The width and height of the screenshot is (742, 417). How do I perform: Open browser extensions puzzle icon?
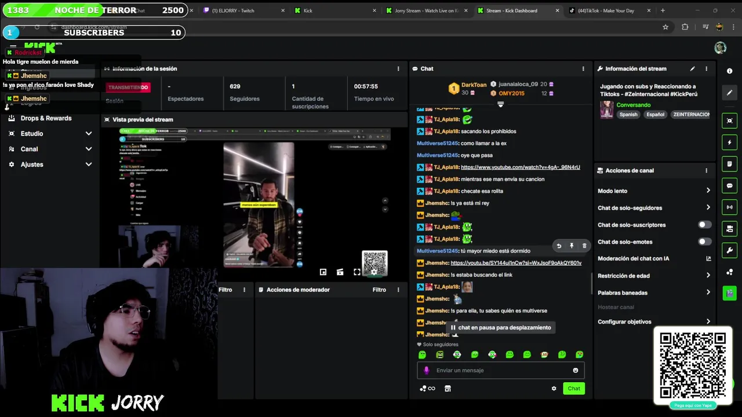click(x=685, y=27)
